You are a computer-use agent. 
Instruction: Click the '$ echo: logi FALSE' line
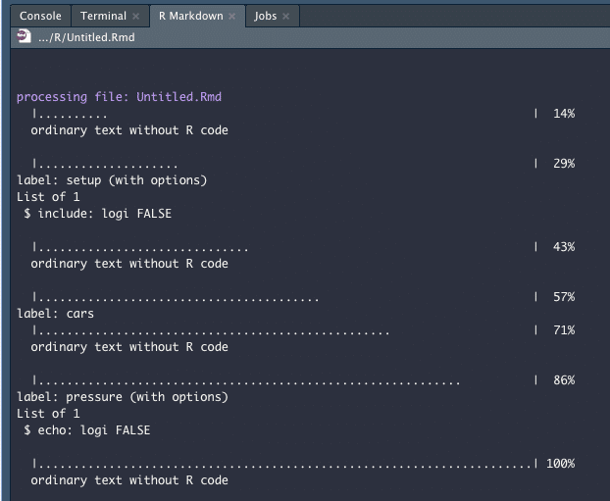coord(88,430)
